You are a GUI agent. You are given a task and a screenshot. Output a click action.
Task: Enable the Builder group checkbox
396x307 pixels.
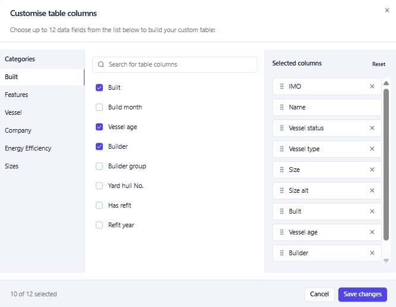coord(99,166)
